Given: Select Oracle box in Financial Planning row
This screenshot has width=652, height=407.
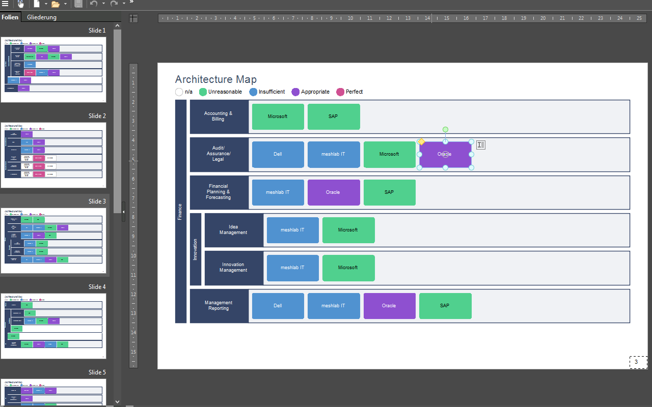Looking at the screenshot, I should tap(334, 192).
